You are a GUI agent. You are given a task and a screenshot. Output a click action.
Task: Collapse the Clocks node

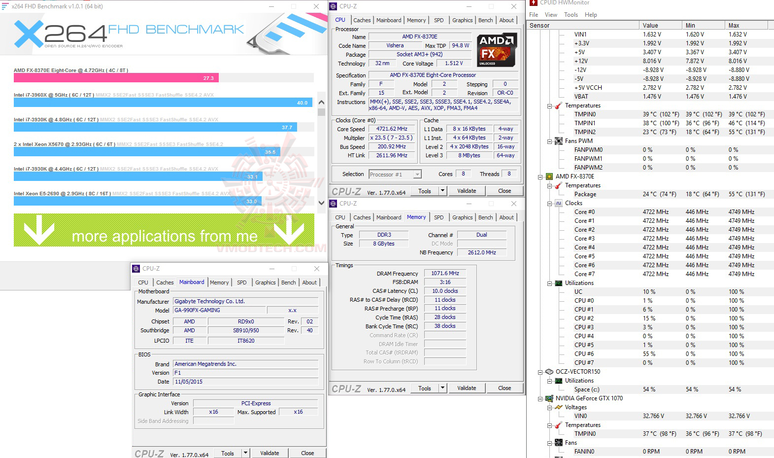[x=549, y=204]
